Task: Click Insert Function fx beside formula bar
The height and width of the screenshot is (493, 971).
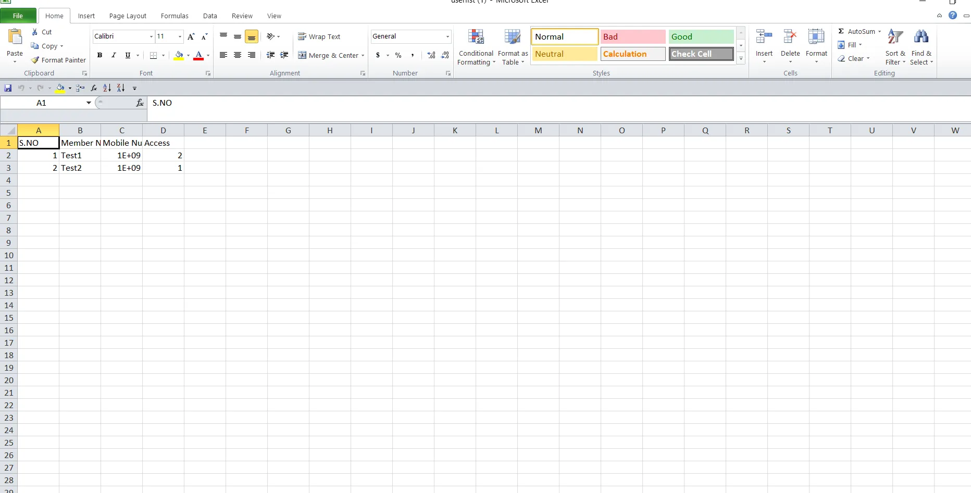Action: pyautogui.click(x=140, y=103)
